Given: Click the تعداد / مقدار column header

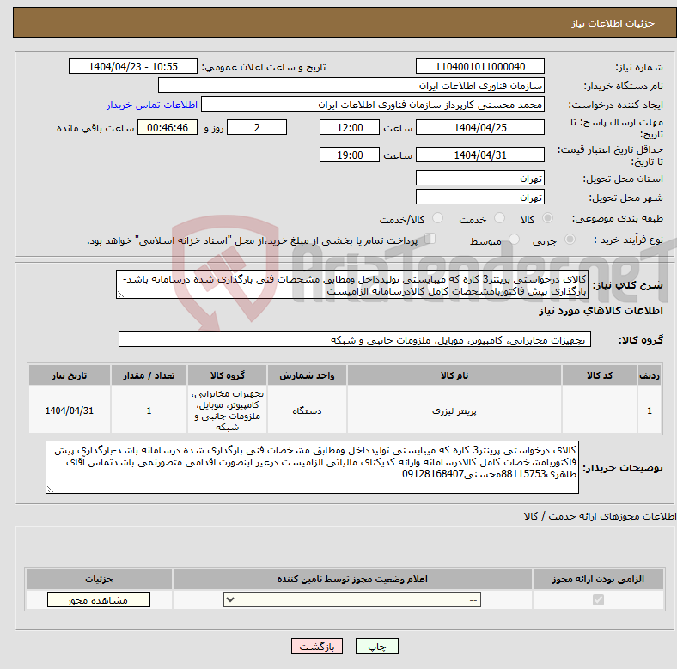Looking at the screenshot, I should (x=149, y=375).
